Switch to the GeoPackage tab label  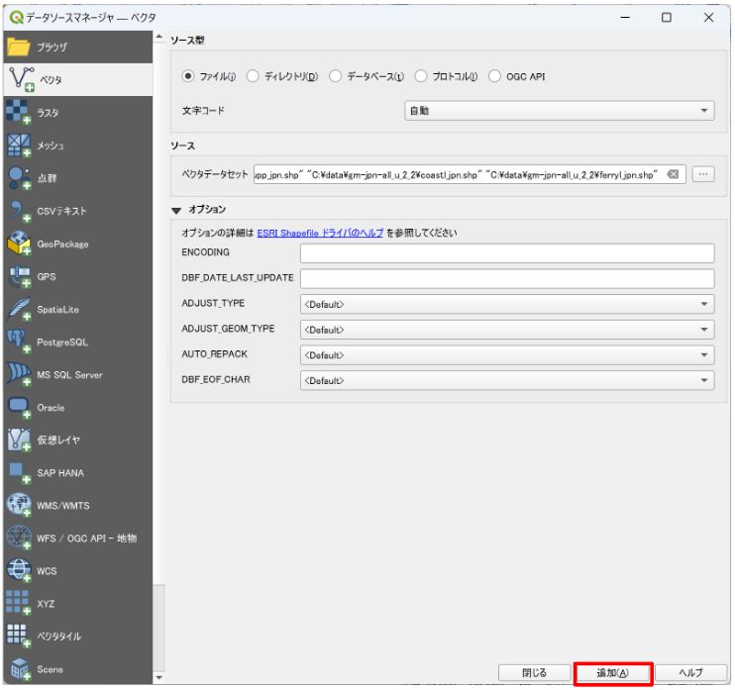[62, 245]
